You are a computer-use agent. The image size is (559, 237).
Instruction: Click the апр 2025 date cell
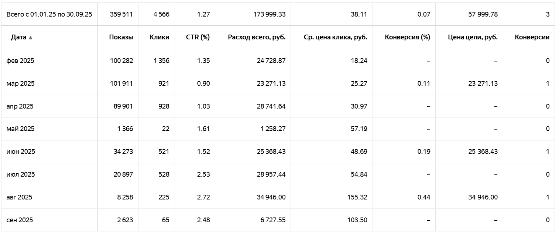20,106
